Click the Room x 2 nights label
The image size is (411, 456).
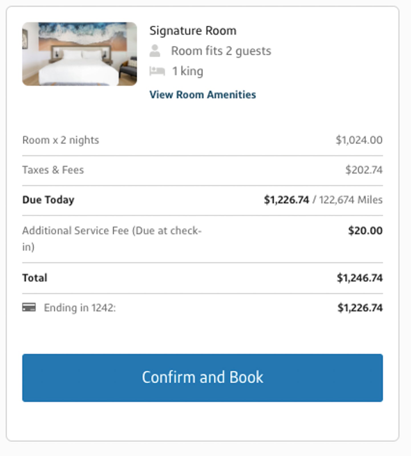click(61, 140)
